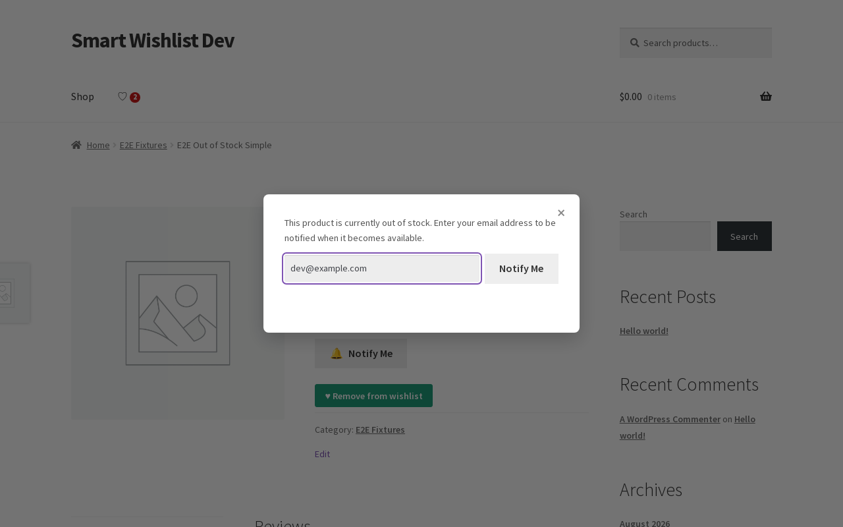This screenshot has width=843, height=527.
Task: Open the Hello world! recent post
Action: click(x=644, y=331)
